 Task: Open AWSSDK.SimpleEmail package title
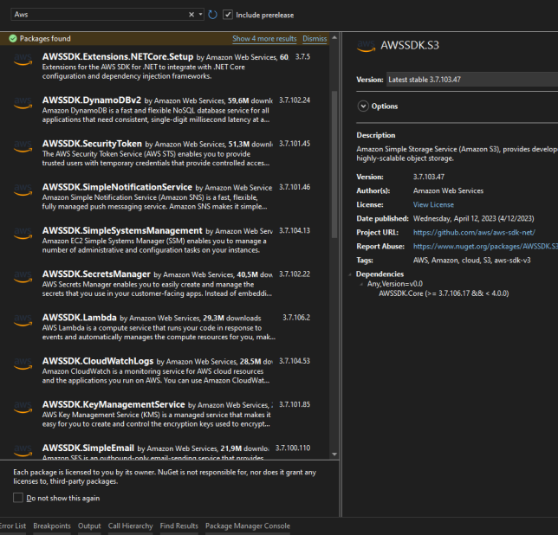pos(88,448)
